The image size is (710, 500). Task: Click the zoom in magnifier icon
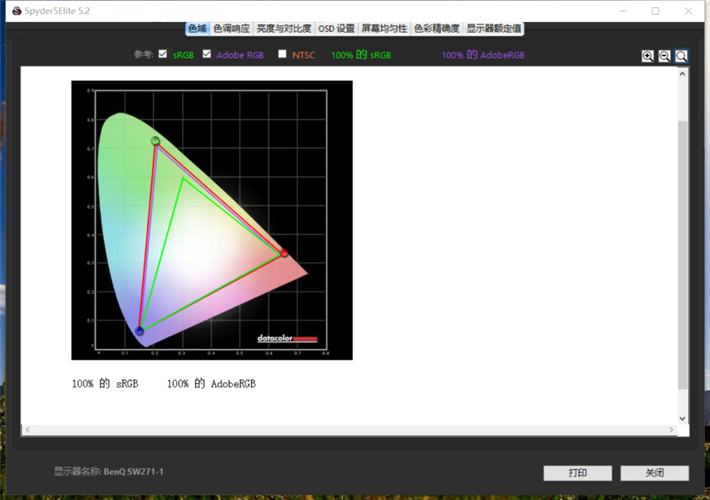tap(648, 56)
